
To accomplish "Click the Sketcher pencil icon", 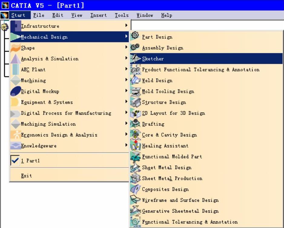I will (x=135, y=58).
